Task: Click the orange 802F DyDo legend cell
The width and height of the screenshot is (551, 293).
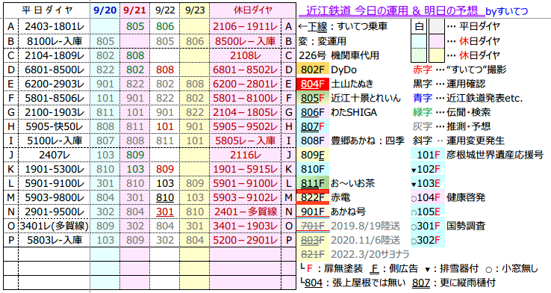Action: (313, 70)
